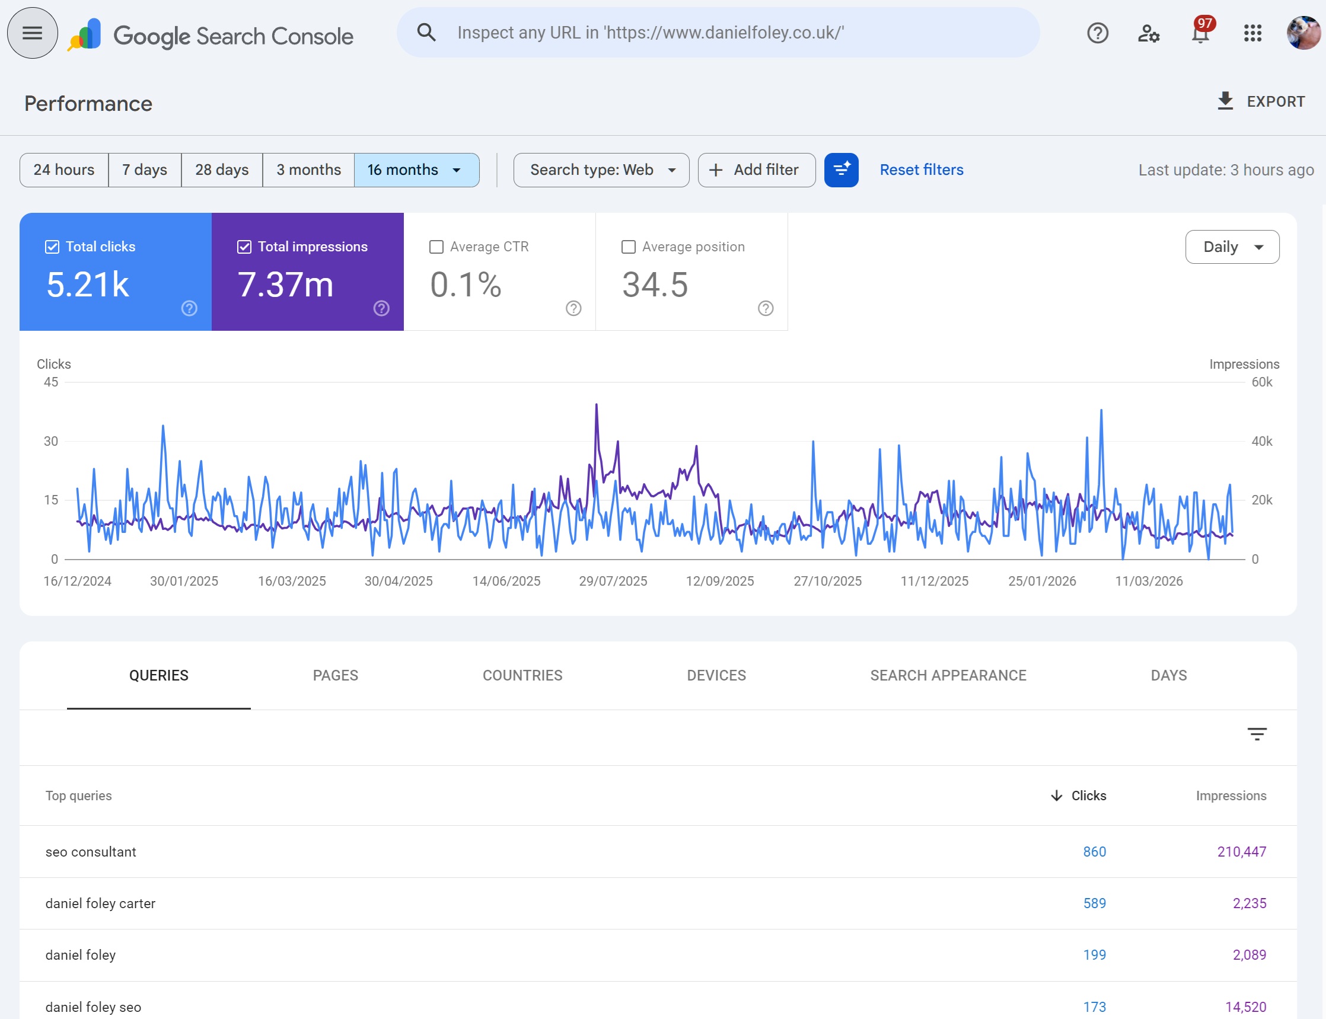Open the Google apps grid

[x=1252, y=33]
